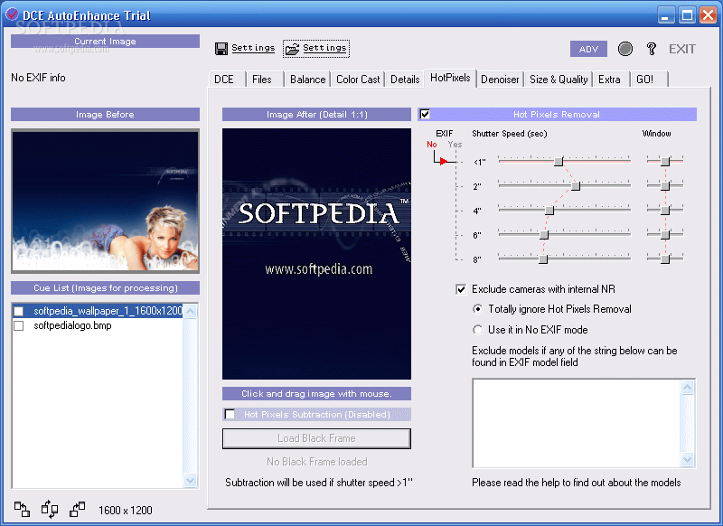Click the gray round record button
723x526 pixels.
coord(624,49)
